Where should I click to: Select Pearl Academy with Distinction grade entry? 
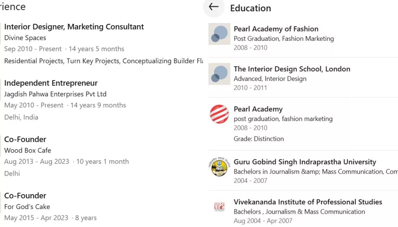(x=258, y=109)
